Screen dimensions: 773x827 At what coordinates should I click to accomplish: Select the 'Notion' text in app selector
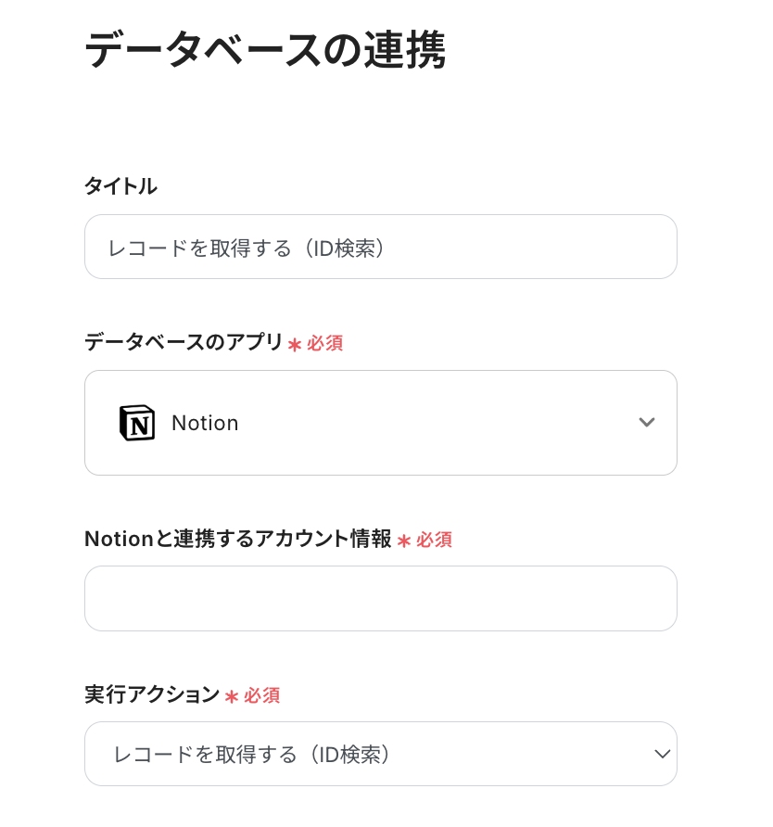(205, 423)
